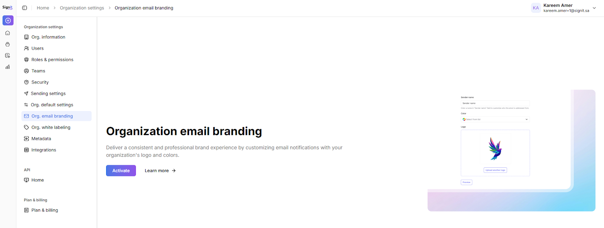Open the Security settings item
This screenshot has width=604, height=228.
tap(40, 82)
